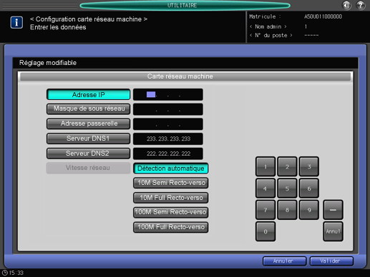Tap keypad digit 8
This screenshot has height=277, width=370.
[287, 210]
